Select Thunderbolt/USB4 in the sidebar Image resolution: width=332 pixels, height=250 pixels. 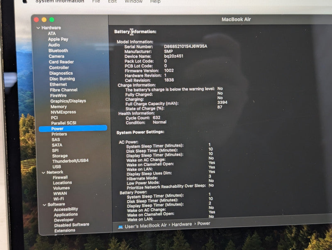71,161
